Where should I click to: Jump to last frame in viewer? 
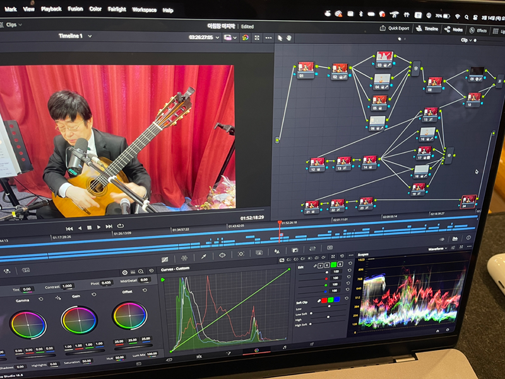pyautogui.click(x=109, y=226)
